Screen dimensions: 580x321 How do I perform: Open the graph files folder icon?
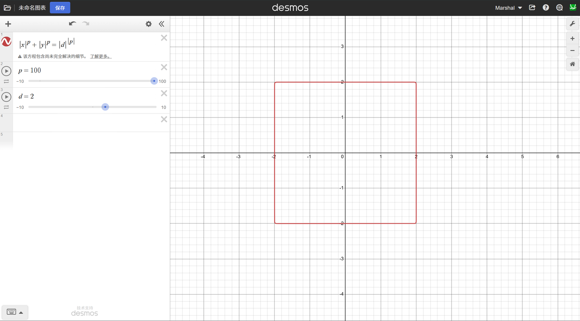(7, 8)
